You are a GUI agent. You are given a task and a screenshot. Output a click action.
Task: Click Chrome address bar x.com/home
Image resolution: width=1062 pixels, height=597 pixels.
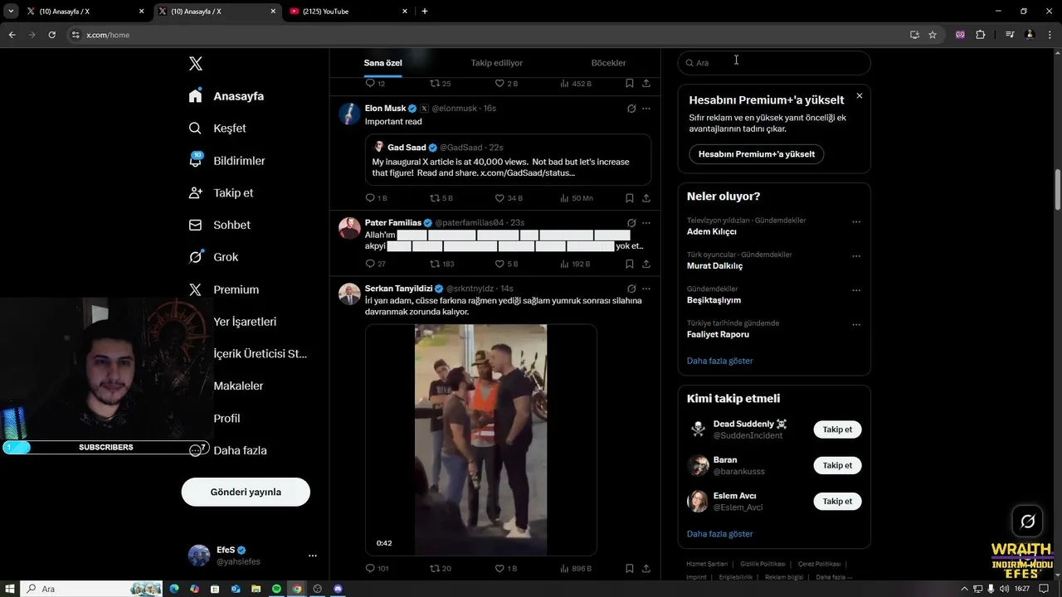point(108,35)
